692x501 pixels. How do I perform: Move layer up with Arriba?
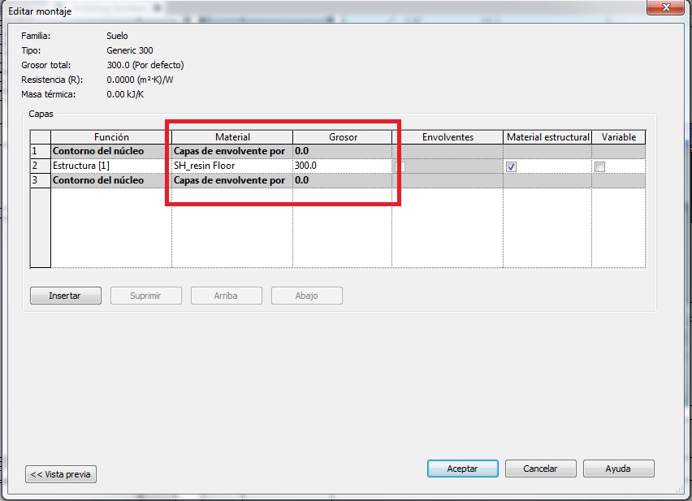pyautogui.click(x=226, y=296)
